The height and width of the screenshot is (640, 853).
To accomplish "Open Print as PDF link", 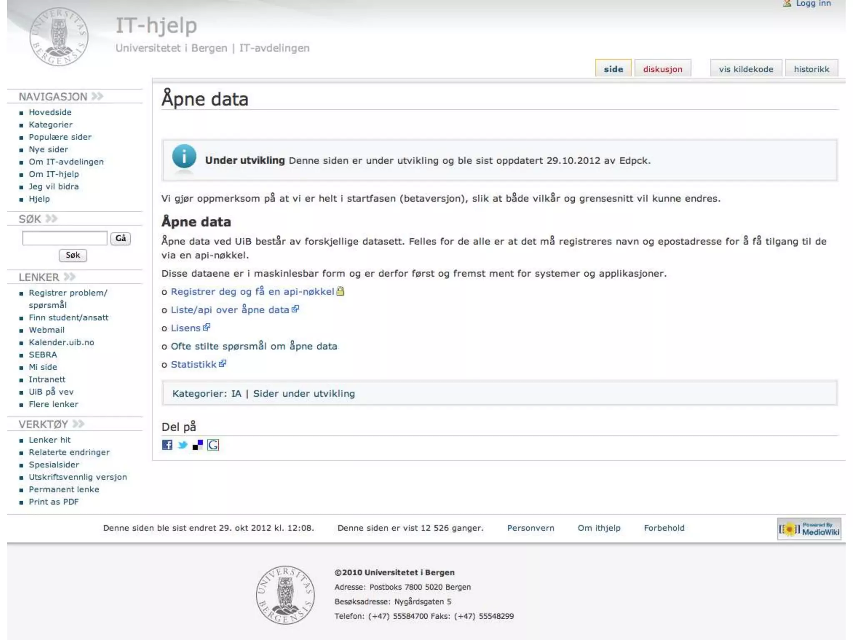I will pyautogui.click(x=54, y=502).
